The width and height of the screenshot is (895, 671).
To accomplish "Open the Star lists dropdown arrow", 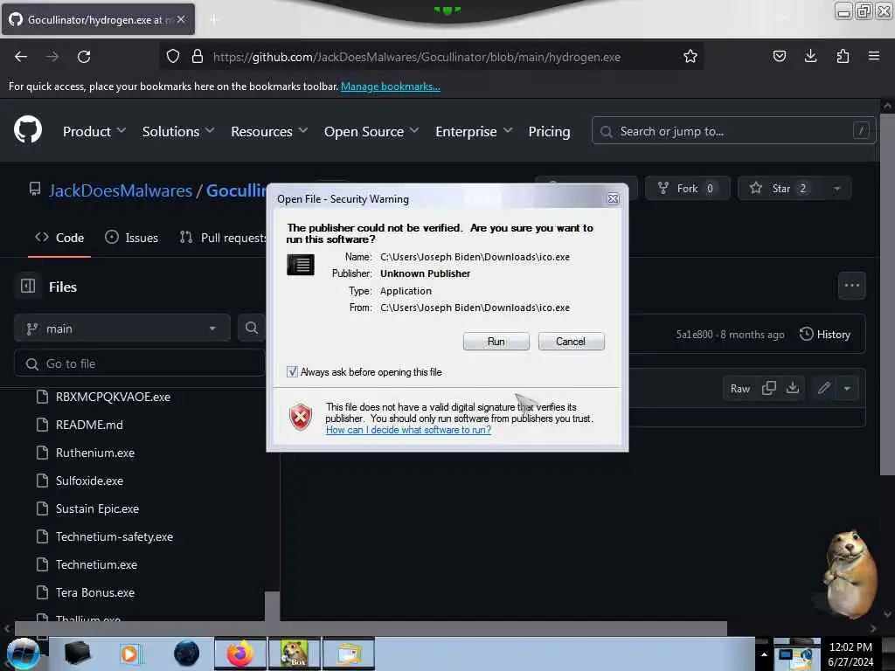I will click(836, 189).
